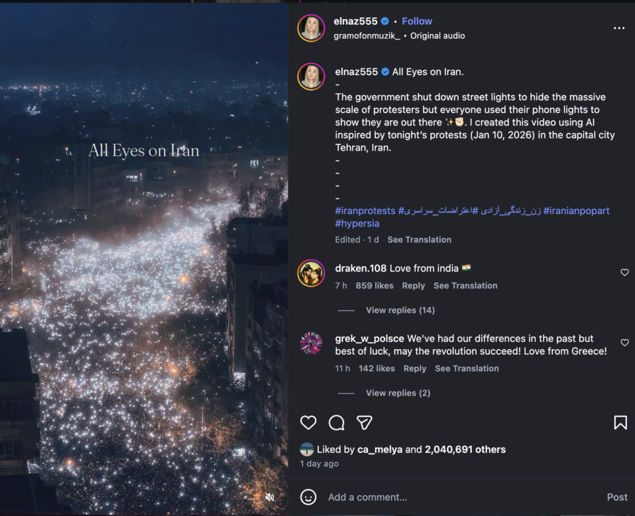Screen dimensions: 635x516
Task: Open the #iranprotests hashtag
Action: coord(365,211)
